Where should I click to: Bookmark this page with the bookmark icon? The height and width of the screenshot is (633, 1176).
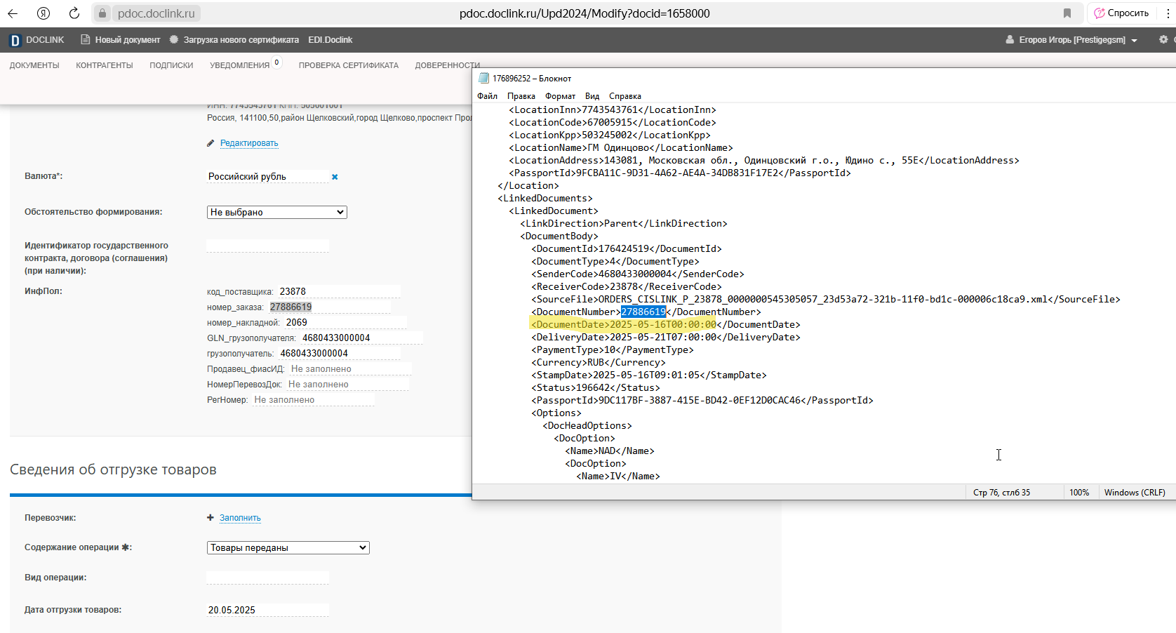[1067, 13]
